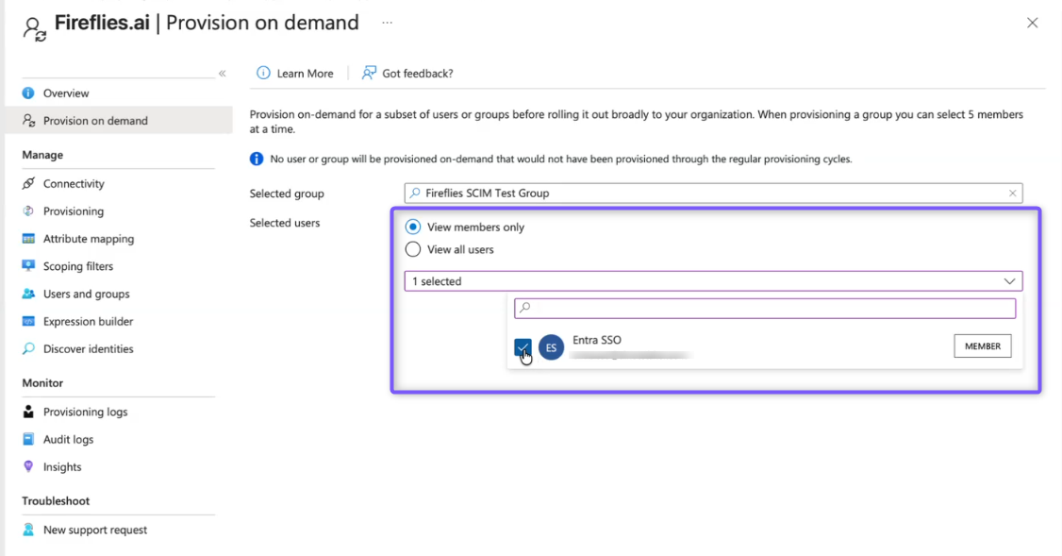1062x556 pixels.
Task: Click the Provisioning icon in Manage section
Action: pos(27,211)
